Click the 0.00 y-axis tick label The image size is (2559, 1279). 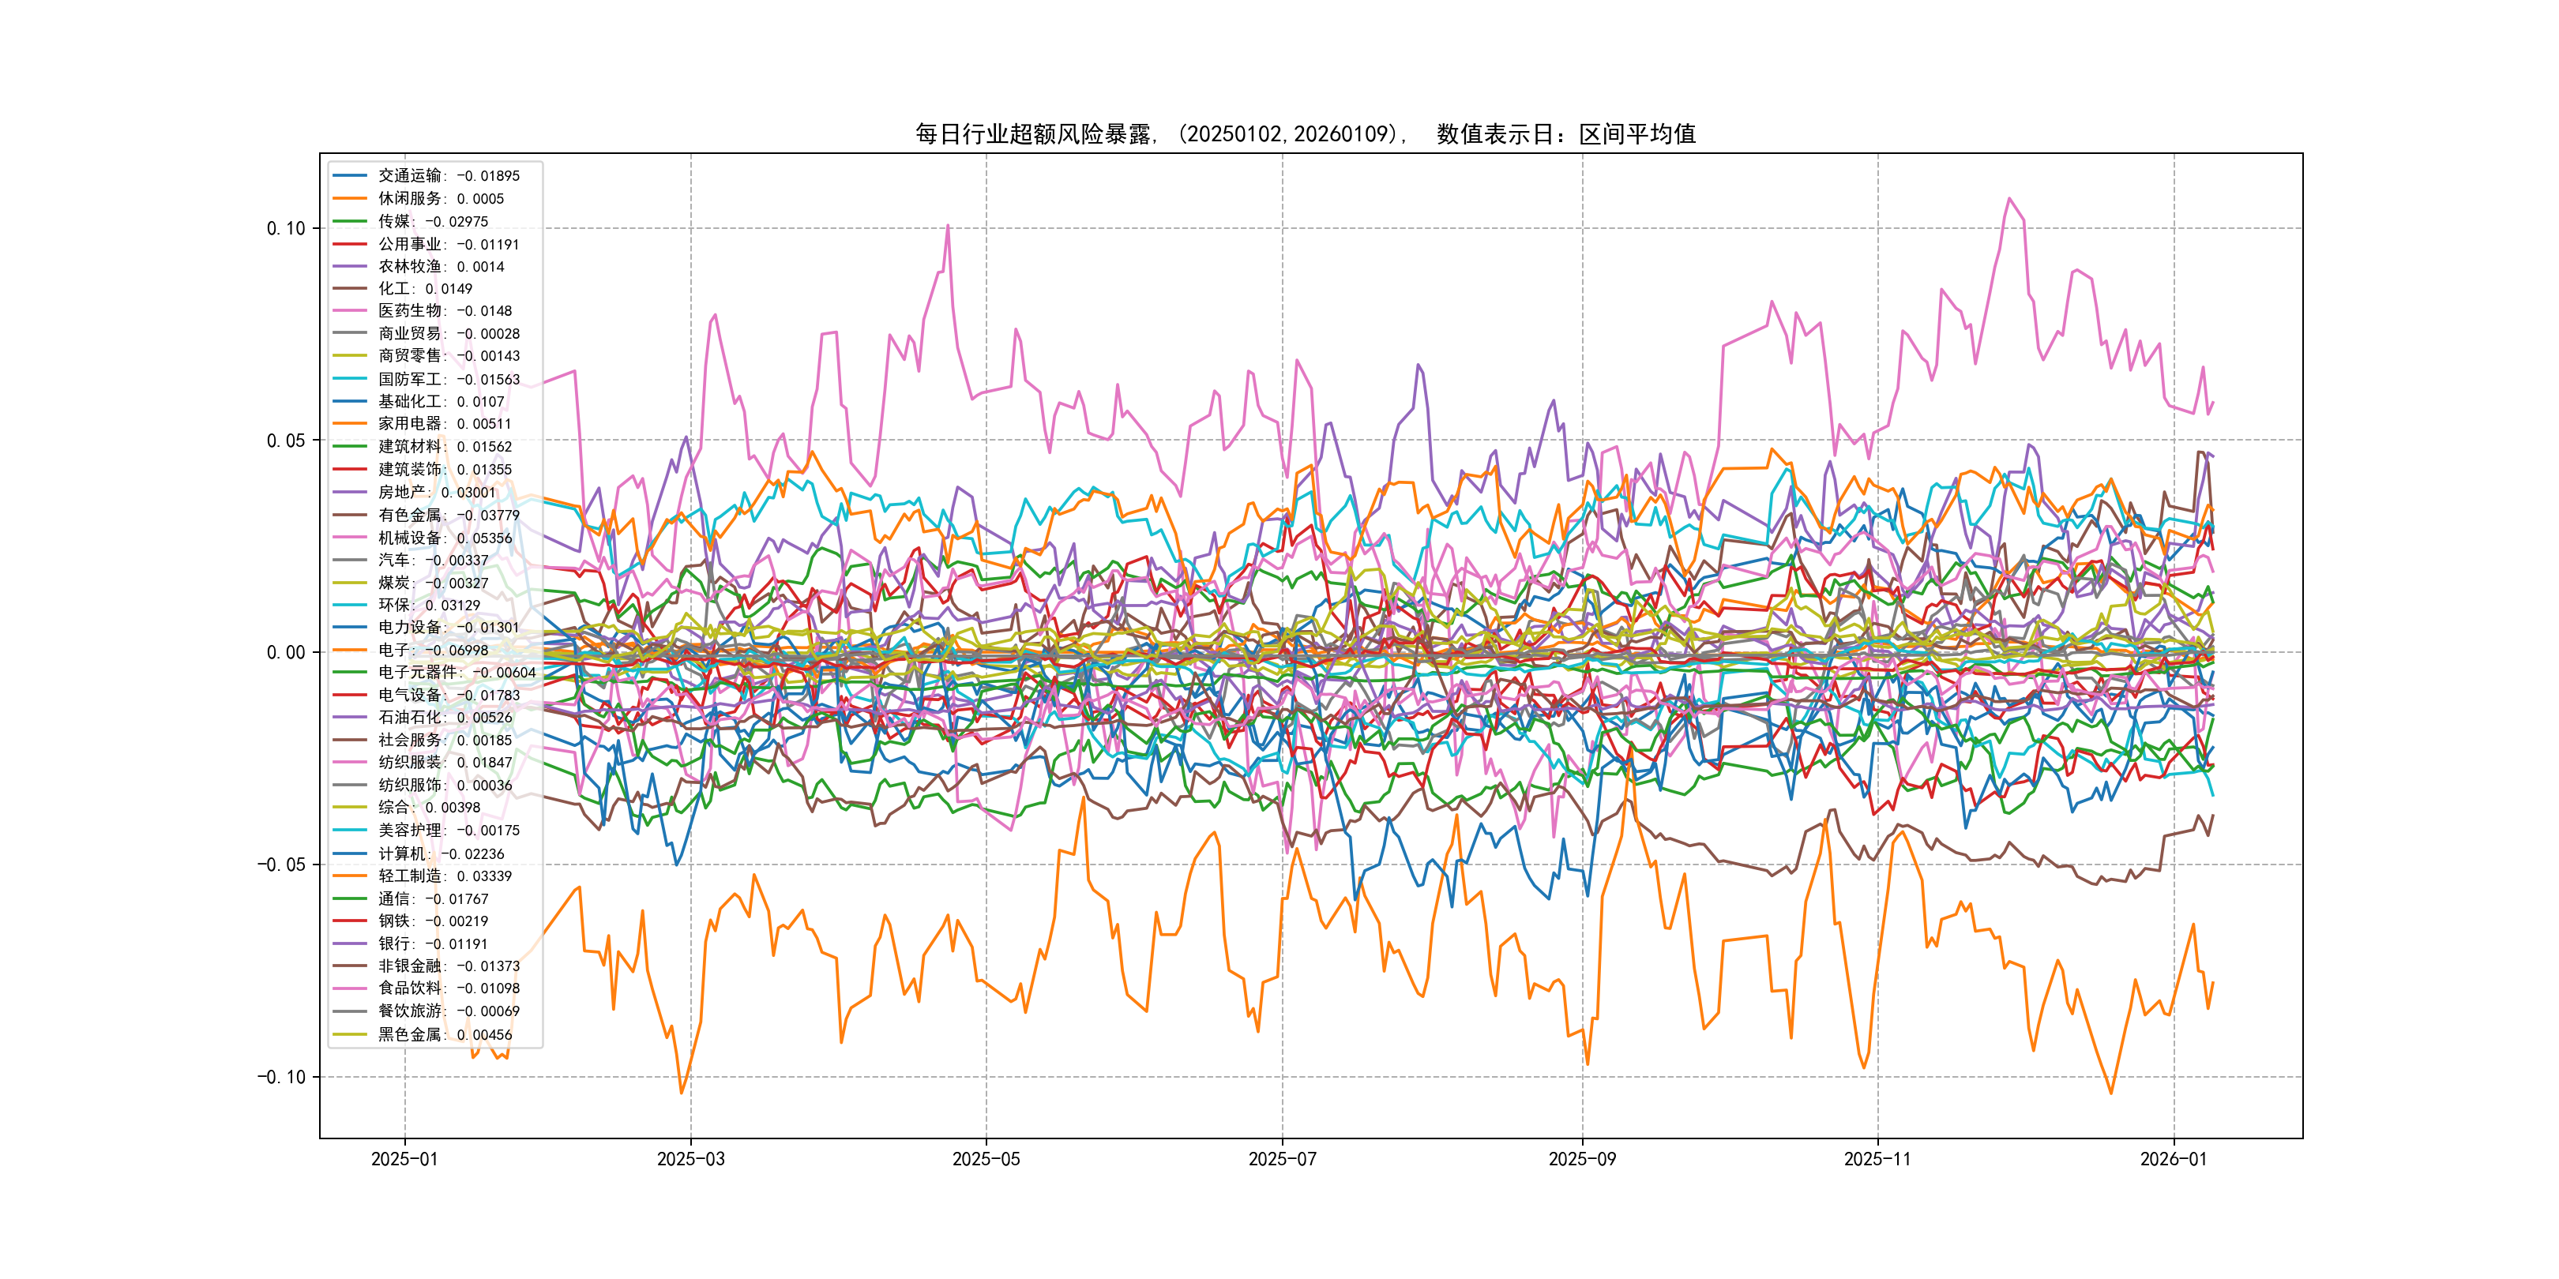click(x=286, y=652)
